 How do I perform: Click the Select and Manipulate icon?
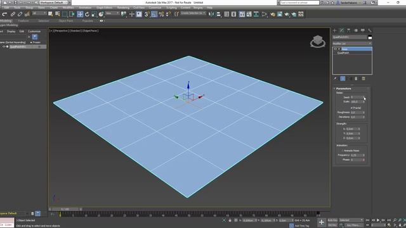tap(131, 14)
